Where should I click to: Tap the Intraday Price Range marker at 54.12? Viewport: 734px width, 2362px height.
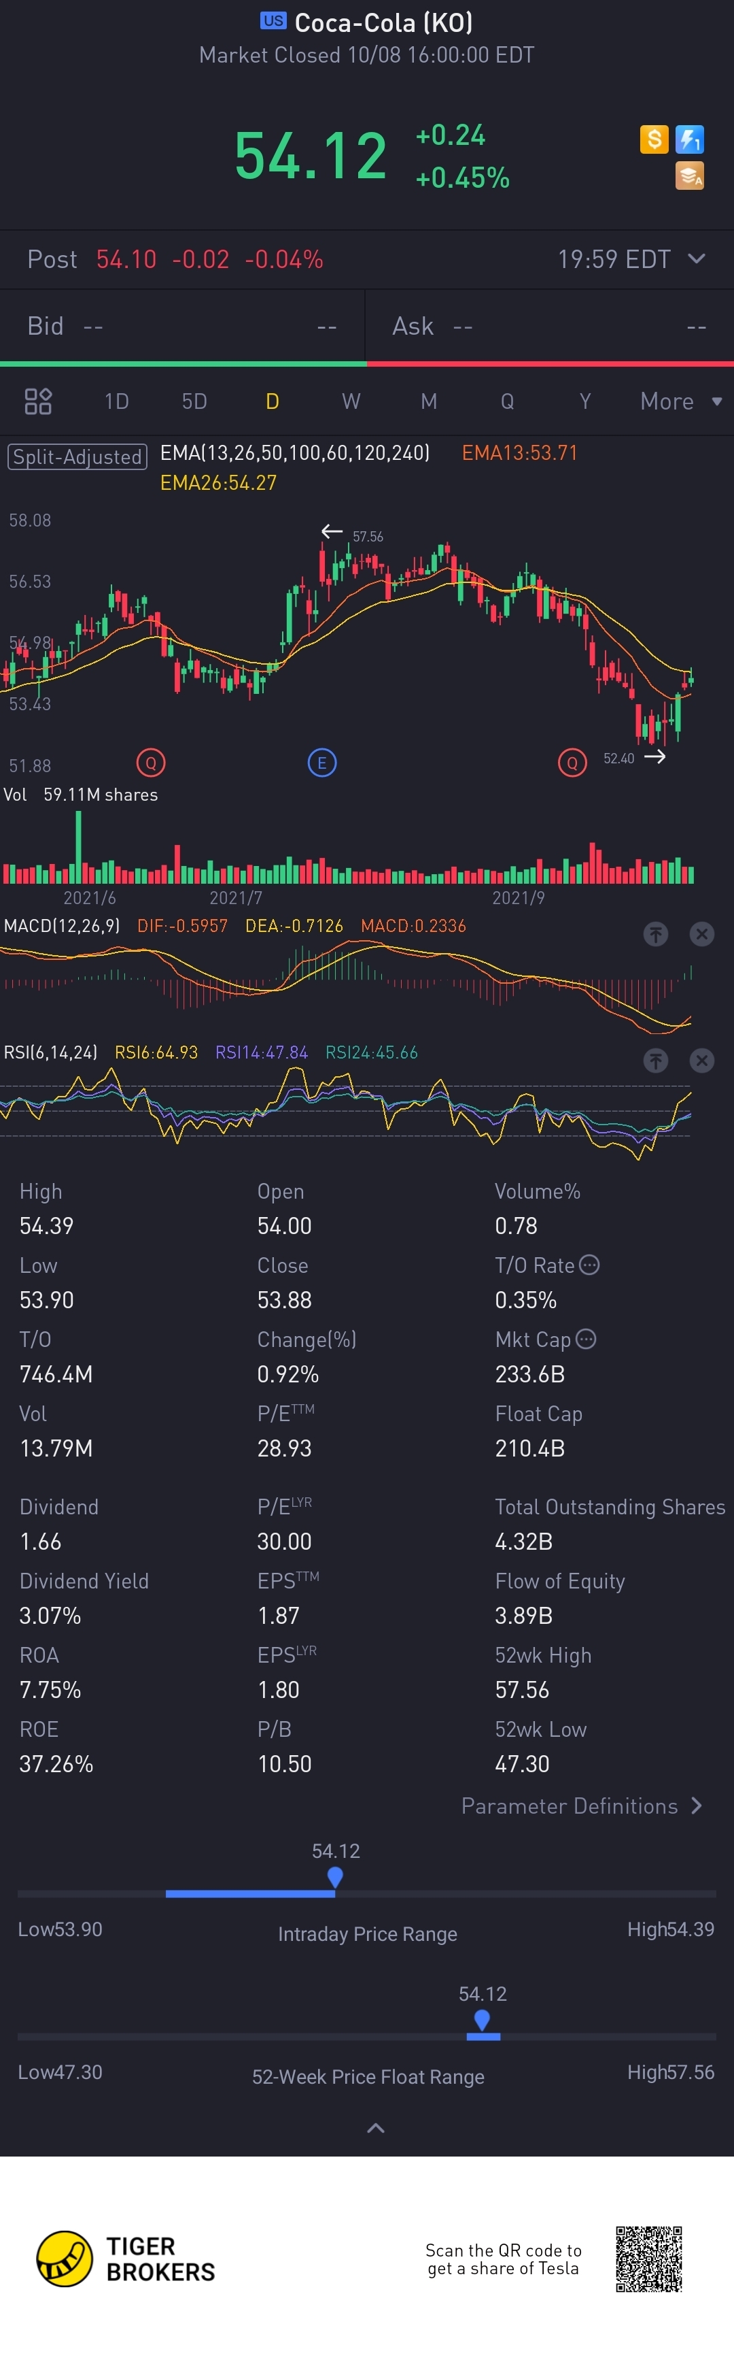point(335,1878)
